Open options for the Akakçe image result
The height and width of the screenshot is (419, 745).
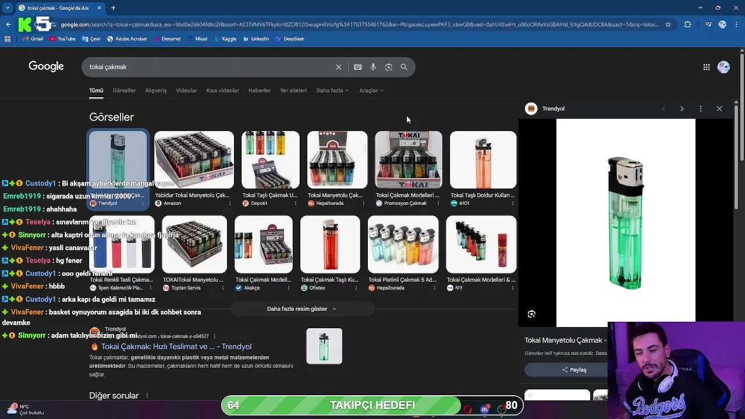point(289,288)
